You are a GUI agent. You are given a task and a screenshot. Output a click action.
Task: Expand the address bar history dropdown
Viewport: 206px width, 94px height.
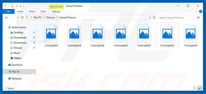click(x=150, y=17)
